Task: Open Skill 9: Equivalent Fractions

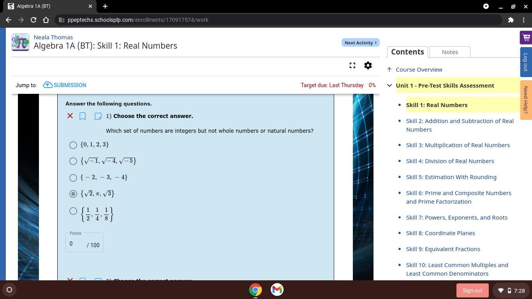Action: point(443,249)
